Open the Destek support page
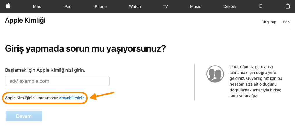The width and height of the screenshot is (295, 137). [x=230, y=6]
